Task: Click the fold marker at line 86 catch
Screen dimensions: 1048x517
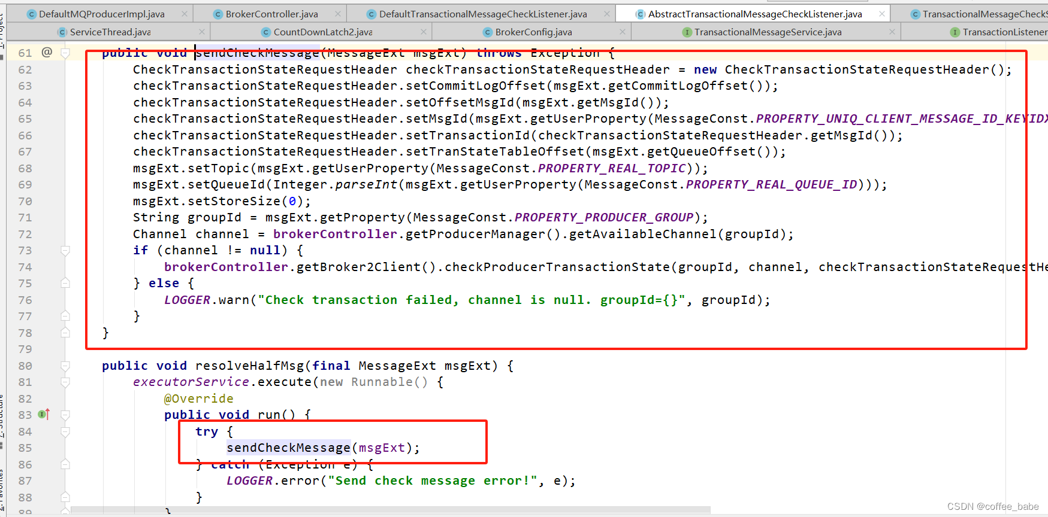Action: [x=65, y=464]
